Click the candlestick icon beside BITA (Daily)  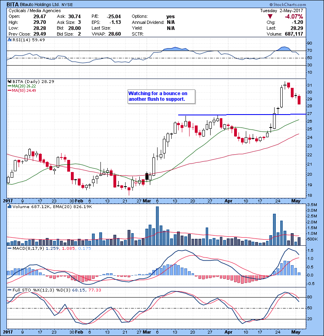point(9,81)
